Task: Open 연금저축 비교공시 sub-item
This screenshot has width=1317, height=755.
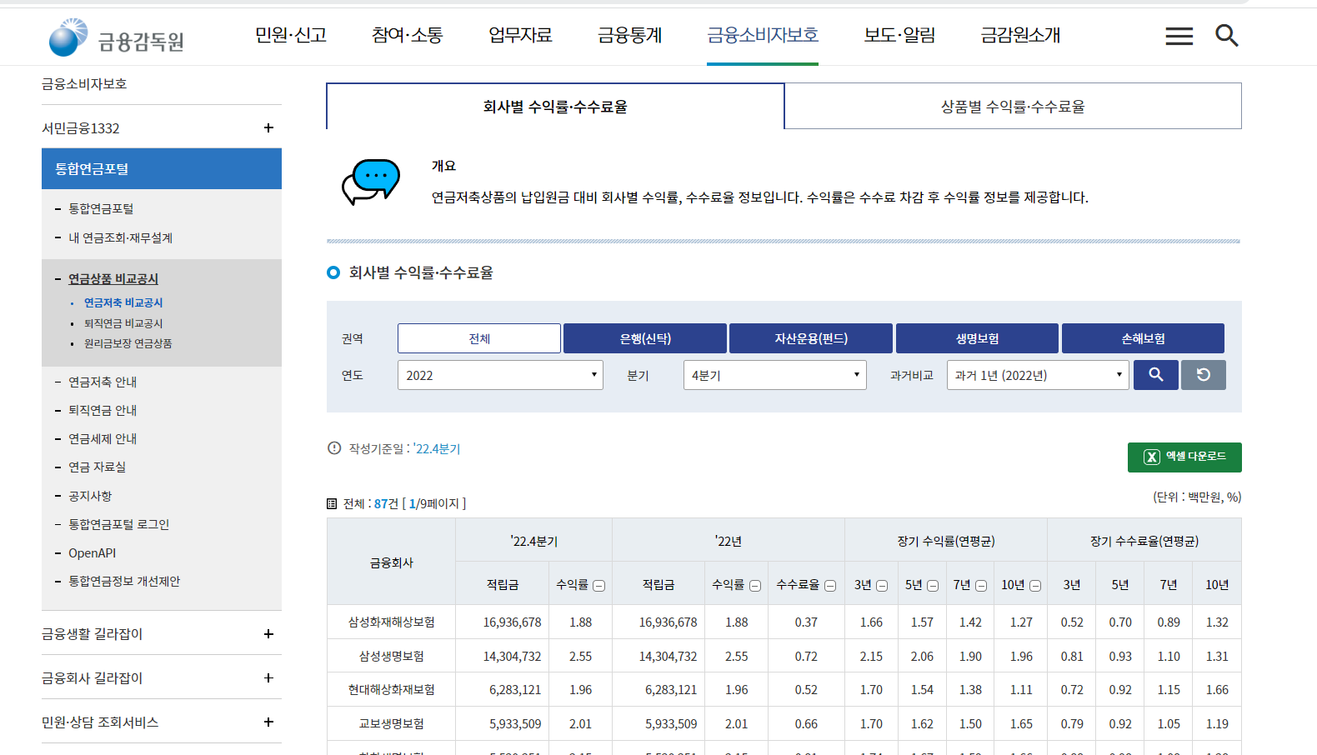Action: [123, 302]
